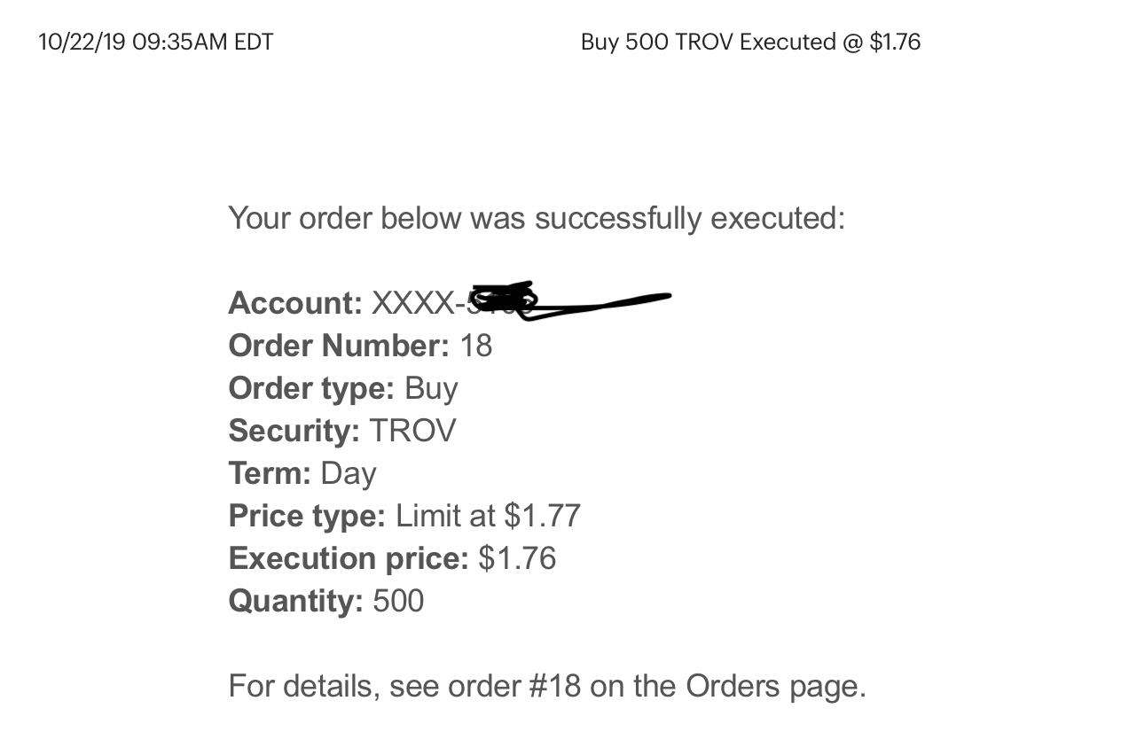Click the Day term value
Screen dimensions: 1121x732
[x=349, y=473]
